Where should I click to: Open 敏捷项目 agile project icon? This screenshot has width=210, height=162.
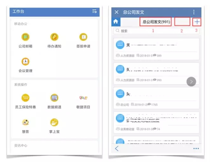pyautogui.click(x=83, y=98)
